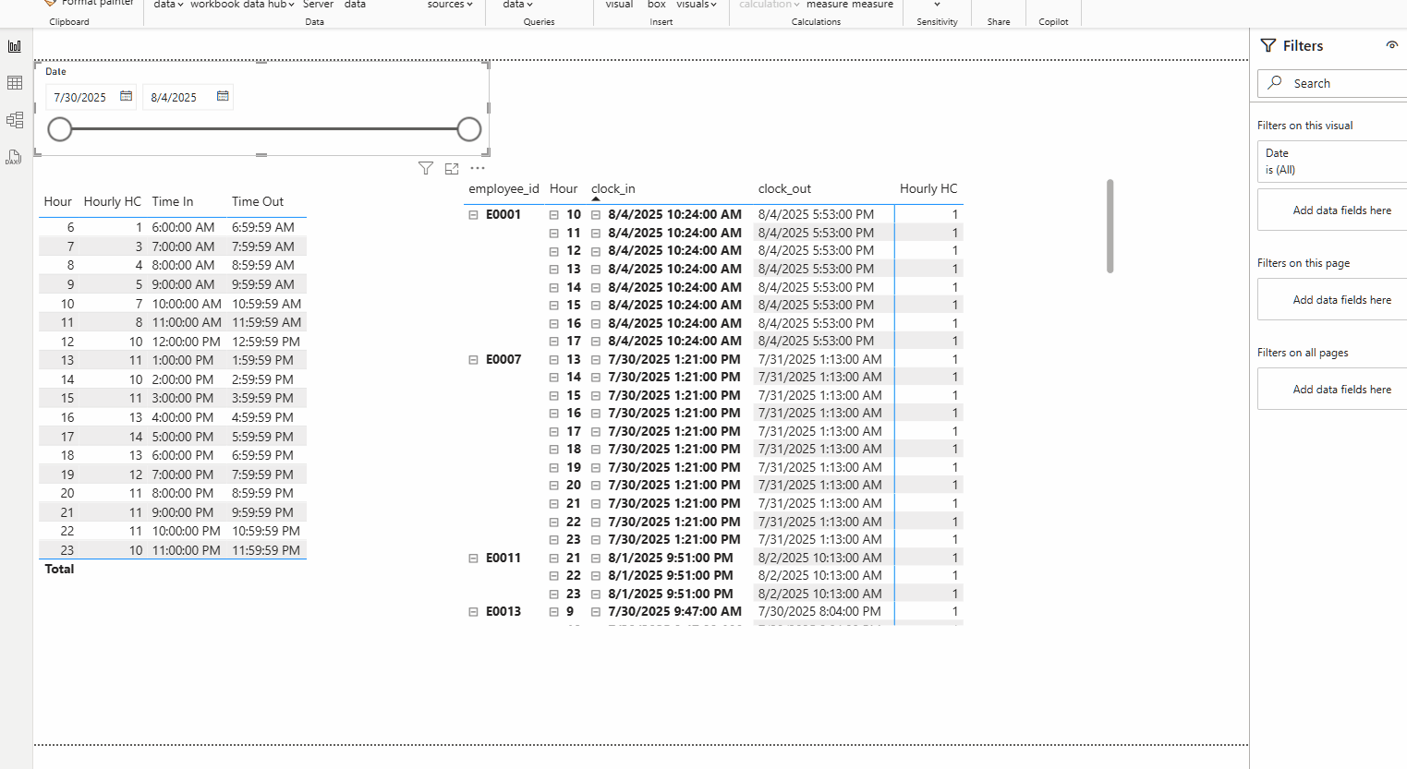
Task: Sort by the clock_in column header
Action: point(613,188)
